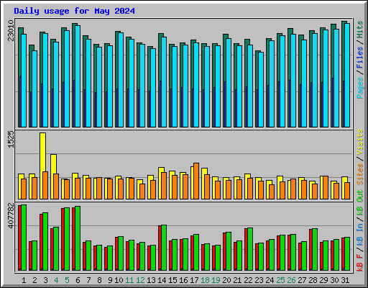Click the kB In legend label
The width and height of the screenshot is (368, 288).
[360, 235]
